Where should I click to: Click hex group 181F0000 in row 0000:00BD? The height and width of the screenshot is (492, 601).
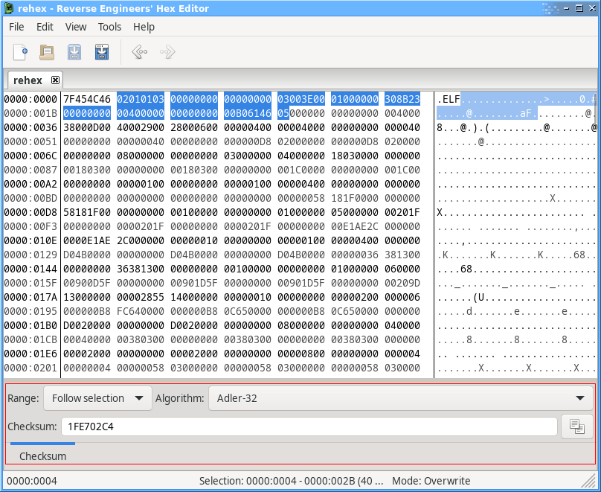click(x=355, y=198)
